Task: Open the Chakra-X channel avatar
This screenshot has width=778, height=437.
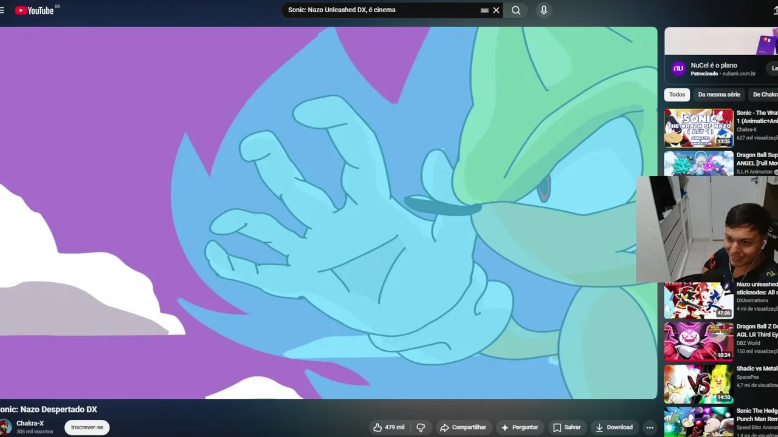Action: pos(5,427)
